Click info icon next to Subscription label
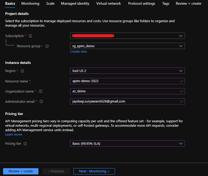 [x=30, y=36]
